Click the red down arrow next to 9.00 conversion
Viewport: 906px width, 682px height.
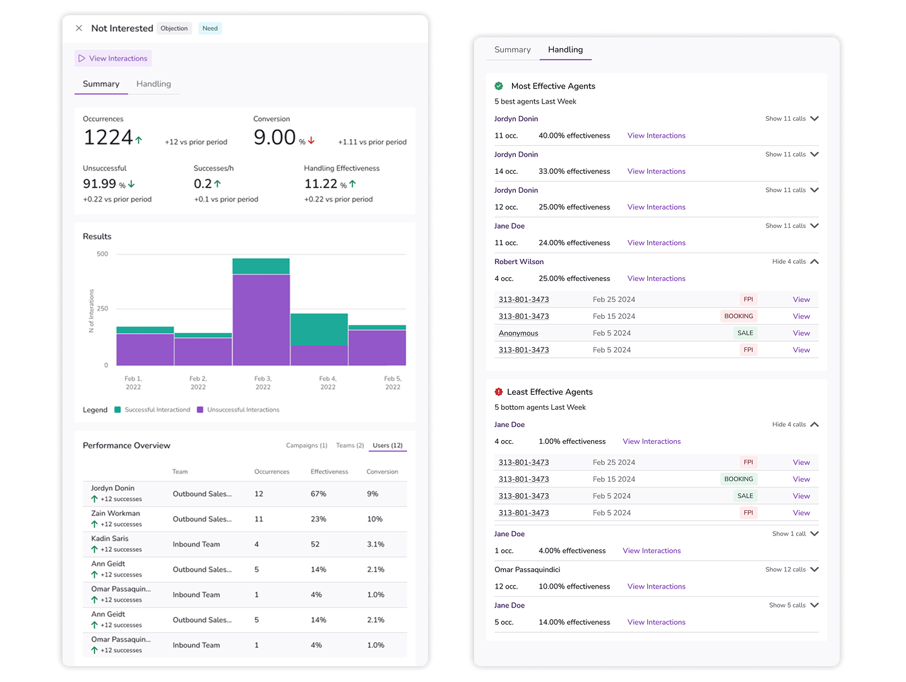pyautogui.click(x=311, y=141)
